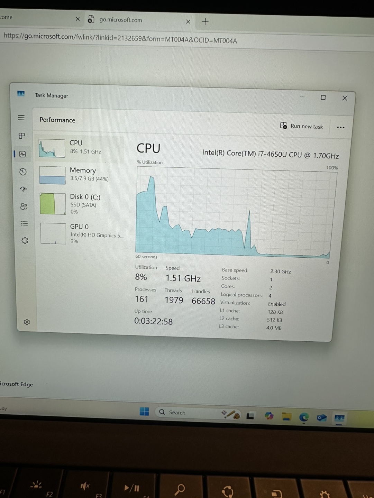Click the Disk 0 green graph thumbnail

tap(53, 204)
